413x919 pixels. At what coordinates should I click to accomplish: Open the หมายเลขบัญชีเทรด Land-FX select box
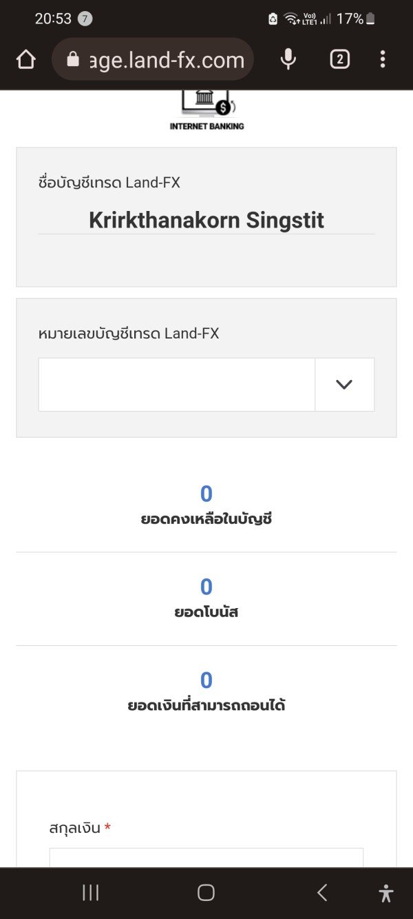[177, 385]
